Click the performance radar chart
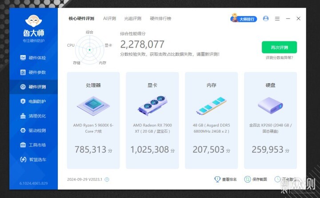320x198 pixels. click(x=90, y=50)
